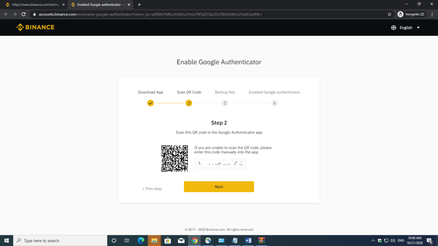Click the Enabled Google authenticator step label
Screen dimensions: 438x246
pyautogui.click(x=274, y=92)
